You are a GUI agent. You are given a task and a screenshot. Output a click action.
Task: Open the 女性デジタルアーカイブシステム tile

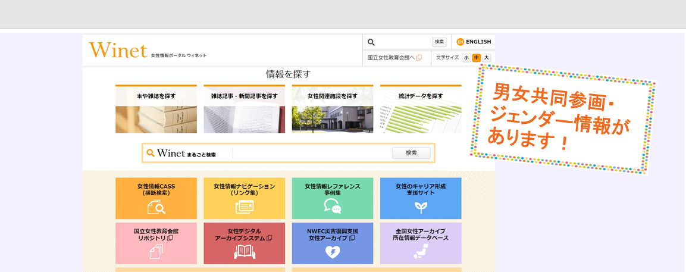pyautogui.click(x=244, y=243)
